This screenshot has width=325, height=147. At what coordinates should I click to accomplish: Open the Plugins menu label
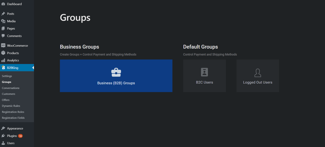click(x=12, y=136)
